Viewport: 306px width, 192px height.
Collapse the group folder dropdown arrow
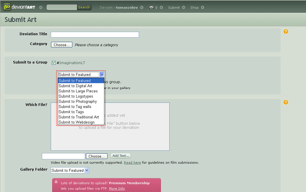102,74
